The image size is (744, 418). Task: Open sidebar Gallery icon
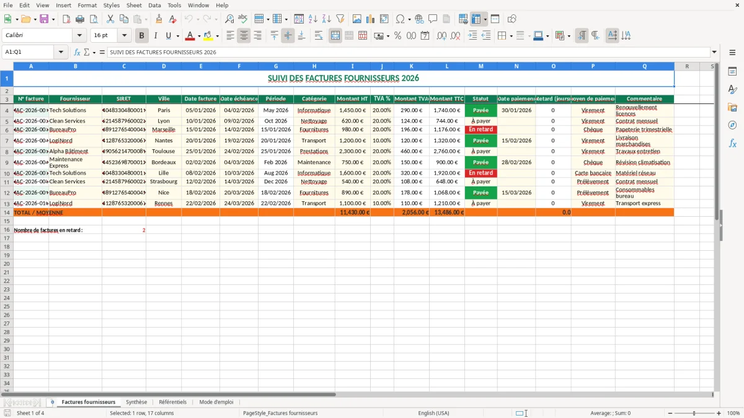coord(732,107)
